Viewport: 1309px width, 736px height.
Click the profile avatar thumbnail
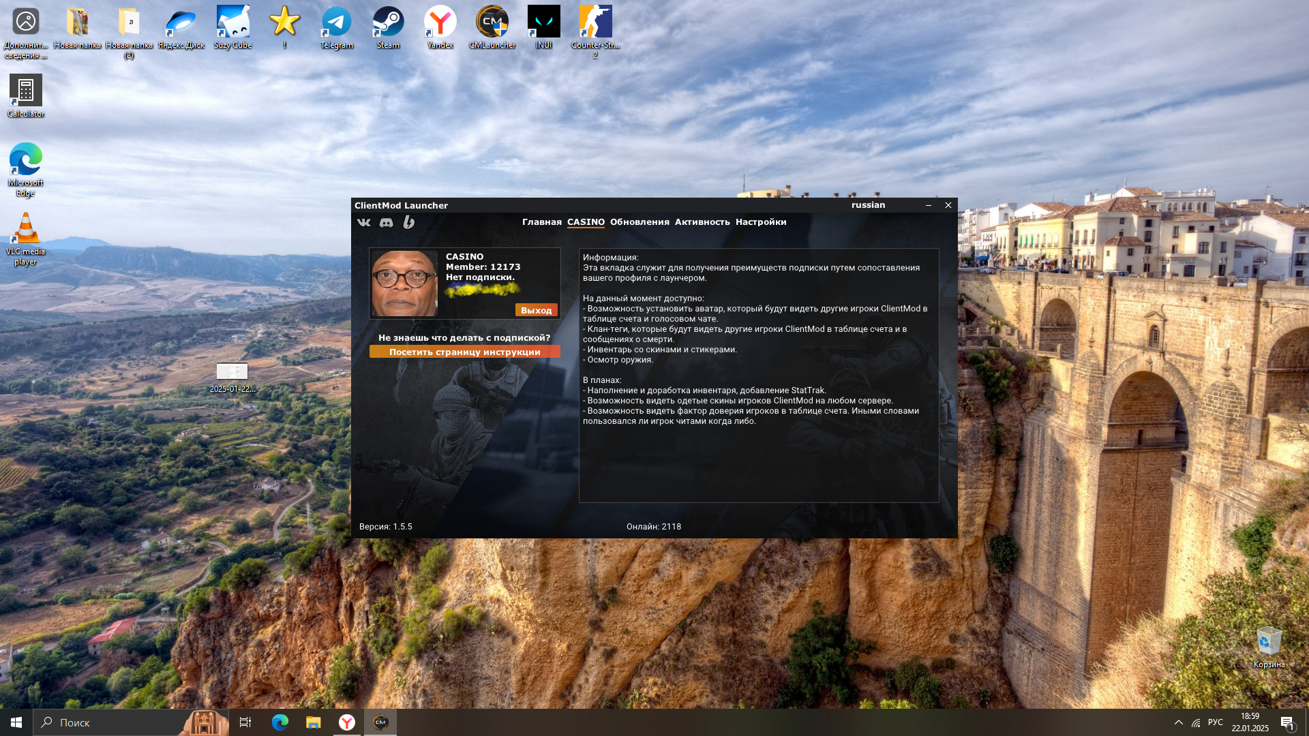pos(404,283)
